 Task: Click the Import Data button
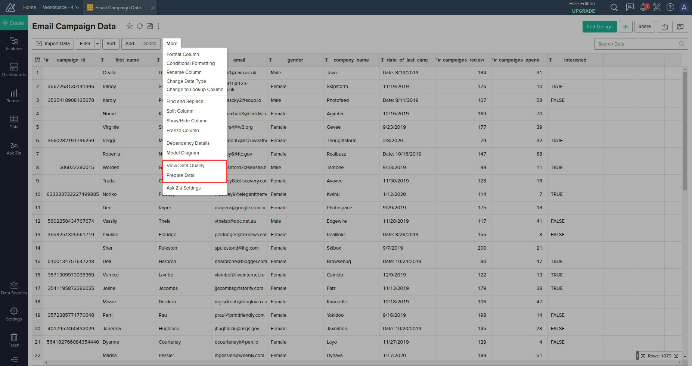(53, 44)
